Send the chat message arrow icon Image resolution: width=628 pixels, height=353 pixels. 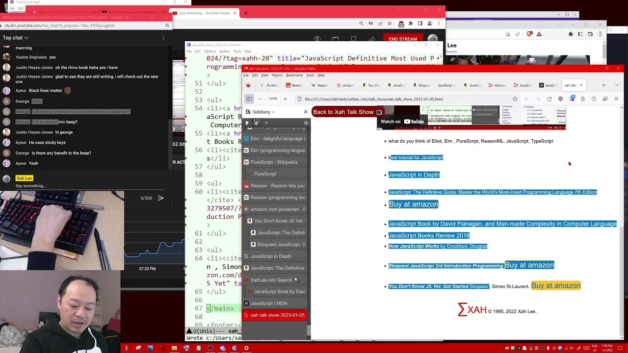pyautogui.click(x=160, y=198)
